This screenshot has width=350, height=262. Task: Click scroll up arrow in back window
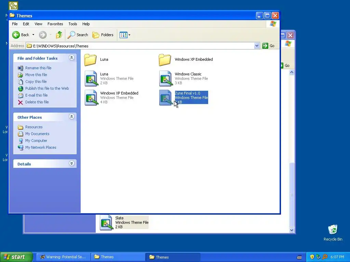[x=292, y=72]
